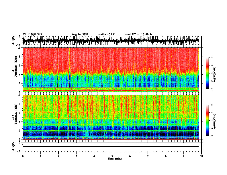Screen dimensions: 227x175
Task: Click the ch.1 spectrogram color scale bar
Action: point(208,73)
